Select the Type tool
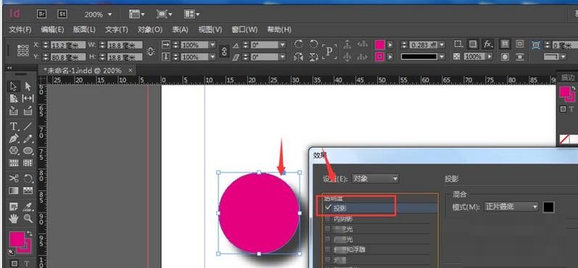This screenshot has height=268, width=578. [x=14, y=127]
